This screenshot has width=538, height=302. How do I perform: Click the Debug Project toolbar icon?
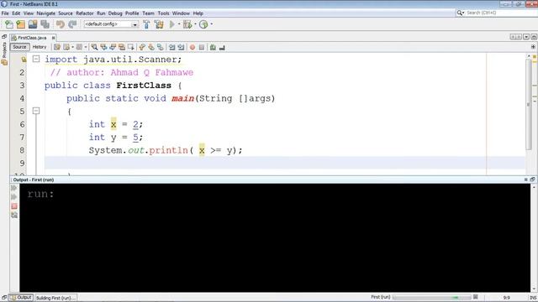187,24
